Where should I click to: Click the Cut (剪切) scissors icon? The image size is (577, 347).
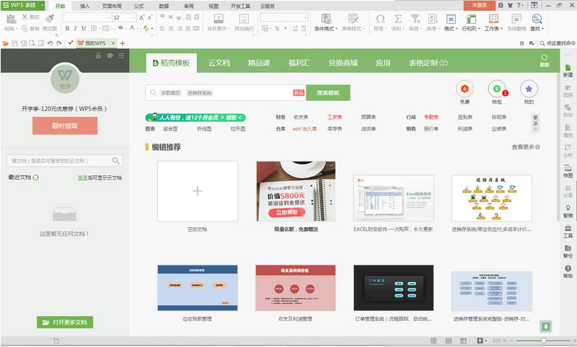coord(25,17)
